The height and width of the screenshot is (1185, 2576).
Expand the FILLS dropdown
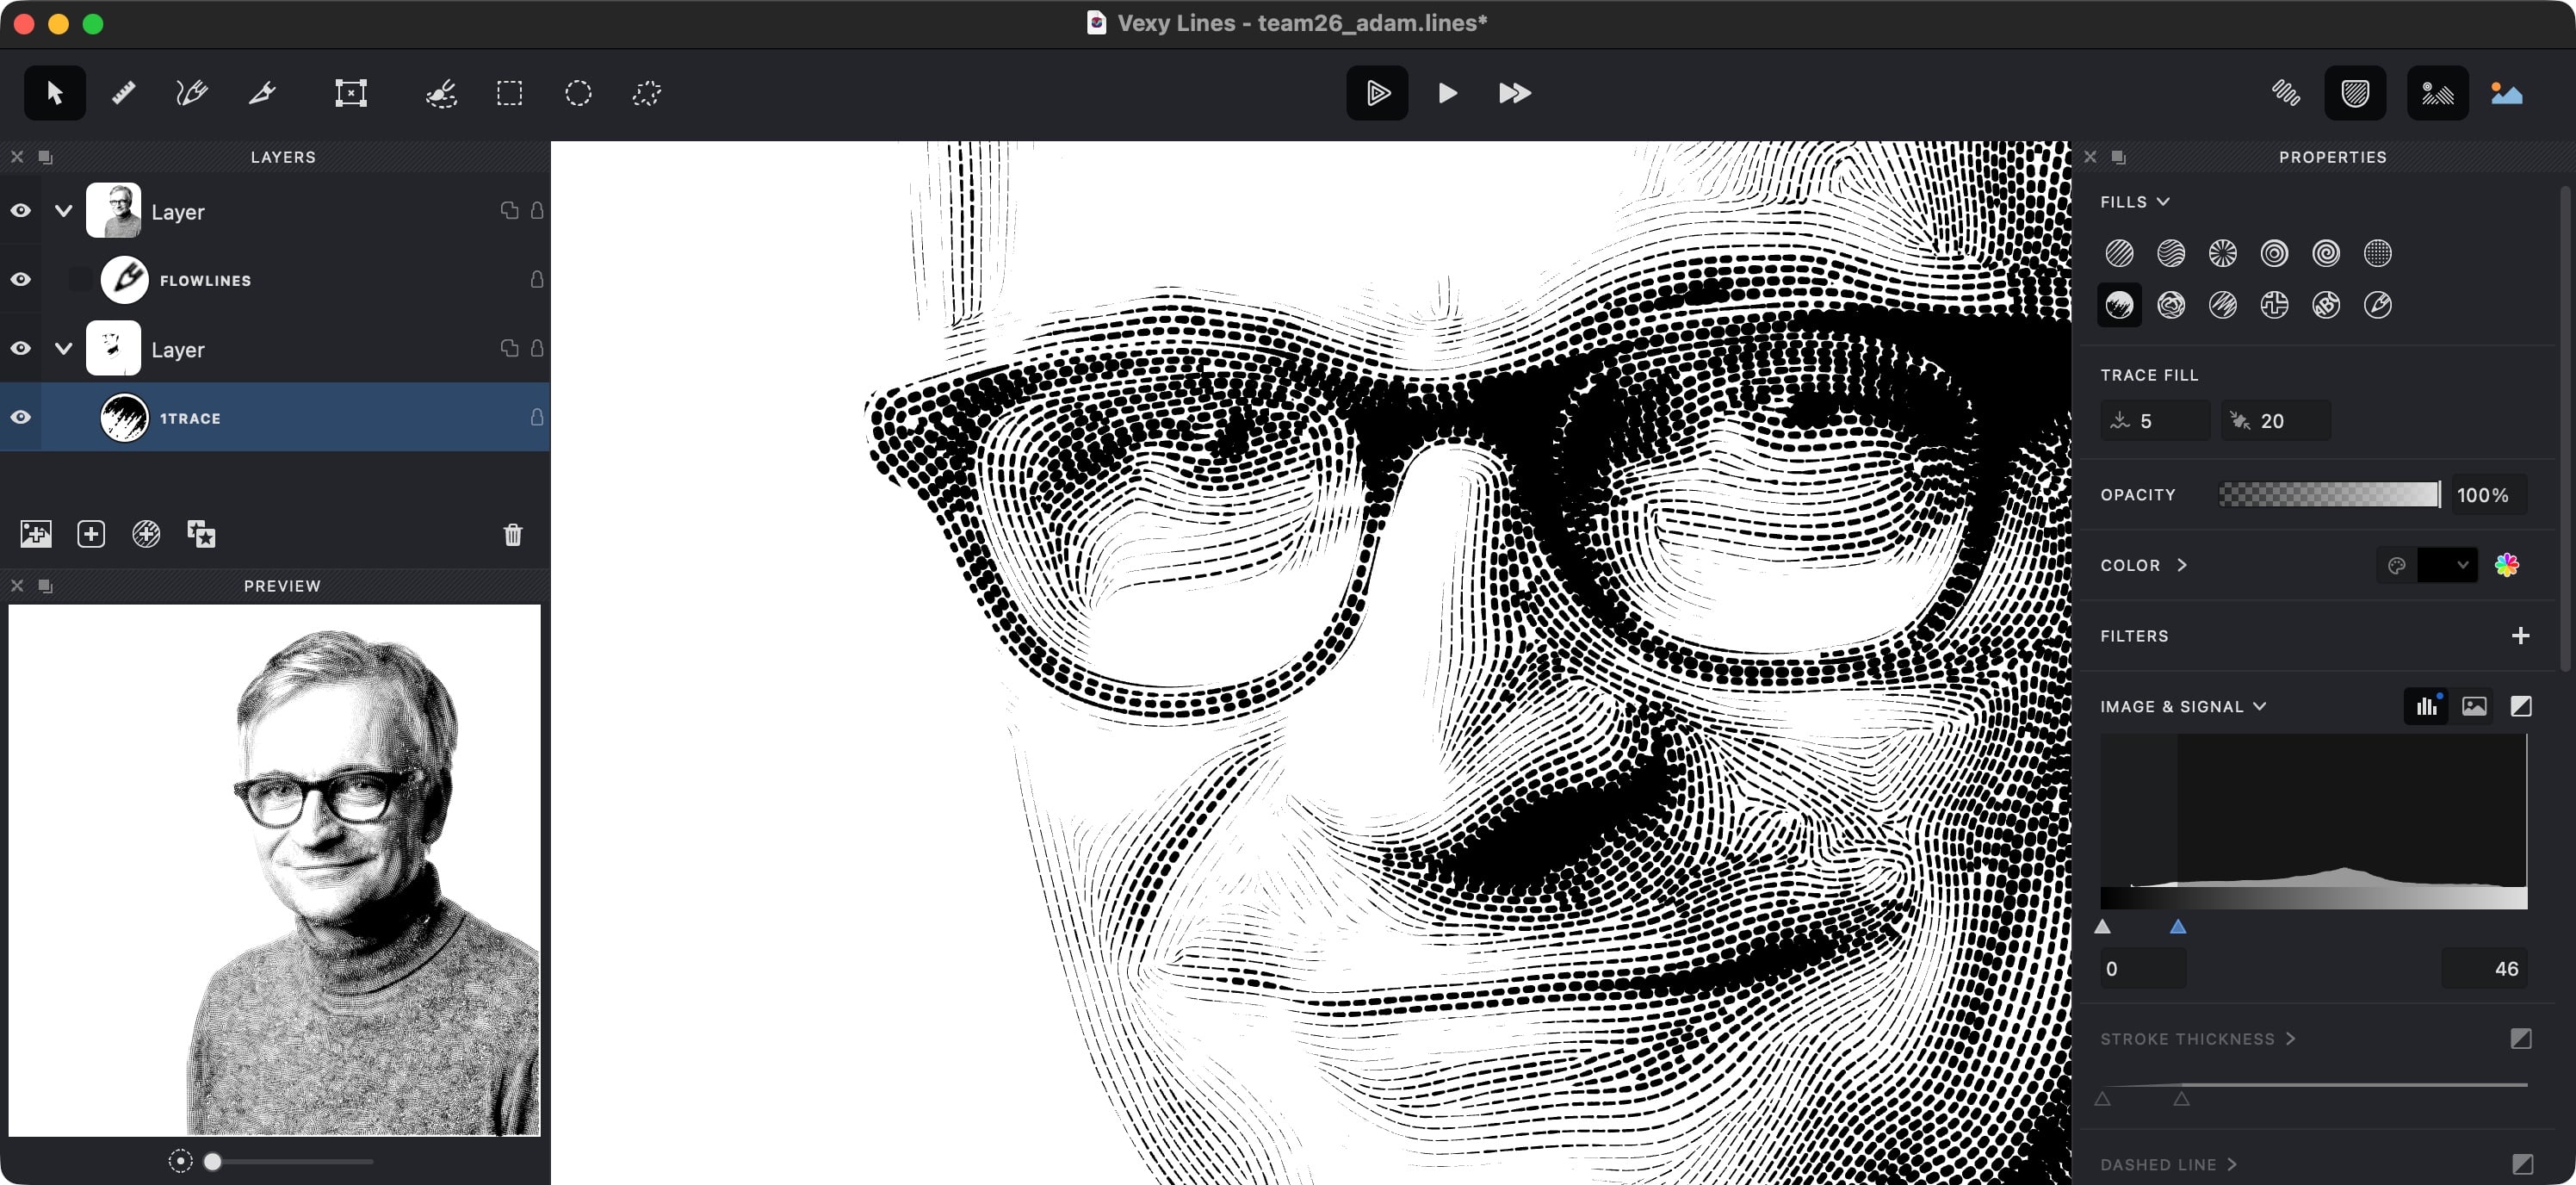2134,202
